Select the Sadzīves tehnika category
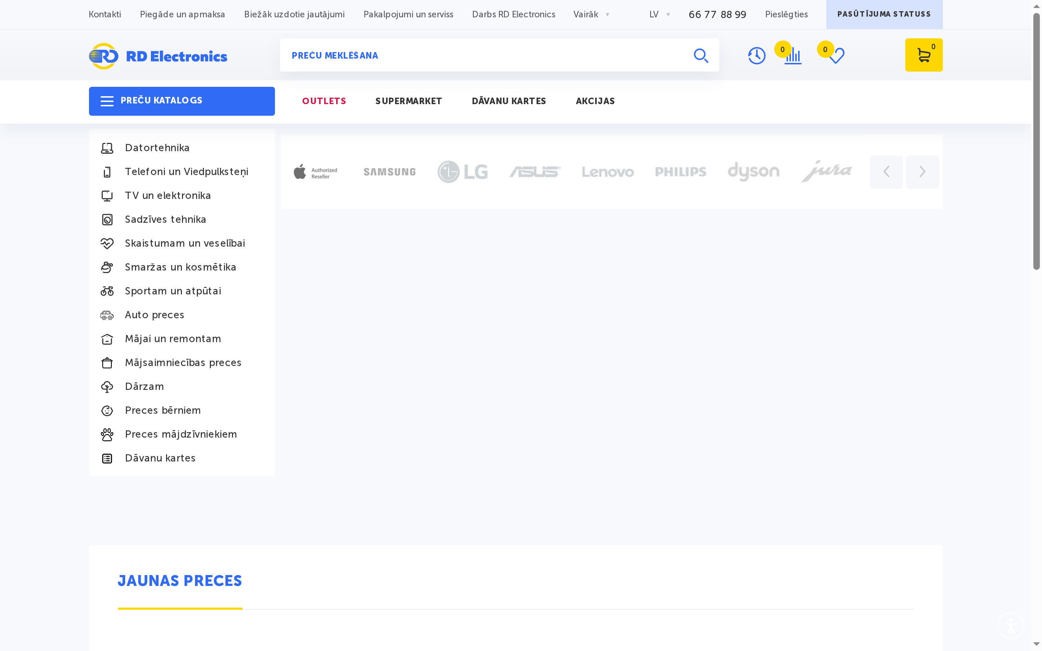This screenshot has width=1042, height=651. pyautogui.click(x=165, y=220)
